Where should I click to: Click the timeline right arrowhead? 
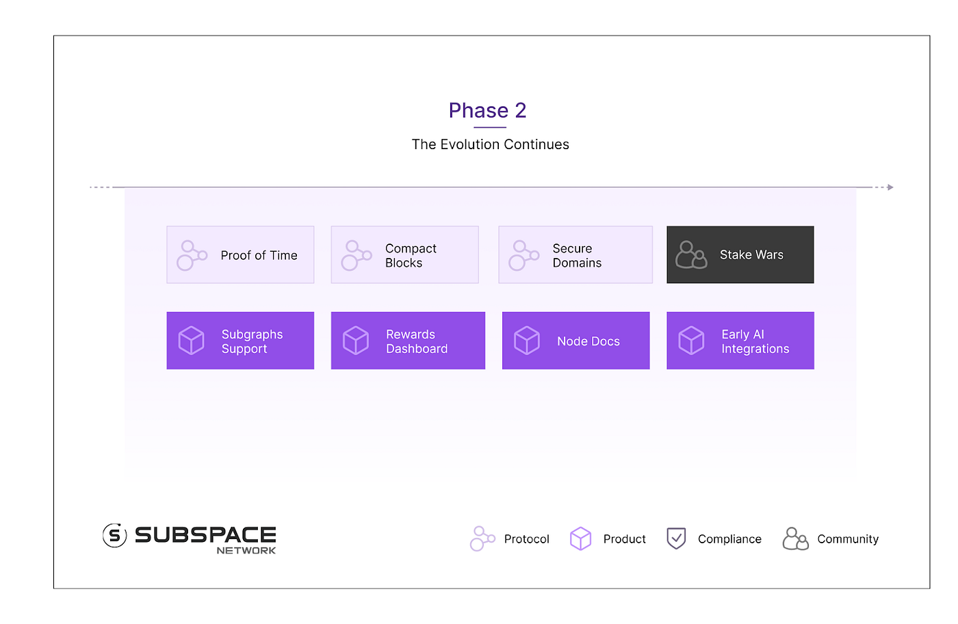tap(890, 187)
